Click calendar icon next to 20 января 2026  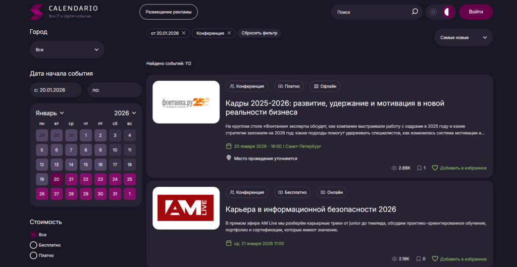pyautogui.click(x=229, y=146)
